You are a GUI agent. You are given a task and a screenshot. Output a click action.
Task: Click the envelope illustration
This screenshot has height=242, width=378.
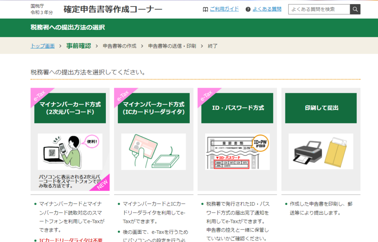336,151
